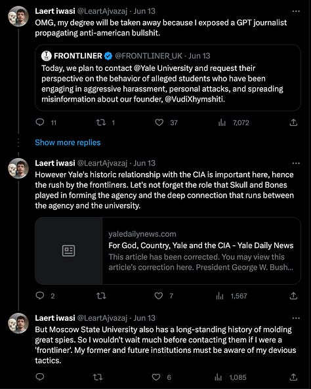Open more options on the first tweet
The image size is (311, 389).
pyautogui.click(x=296, y=11)
